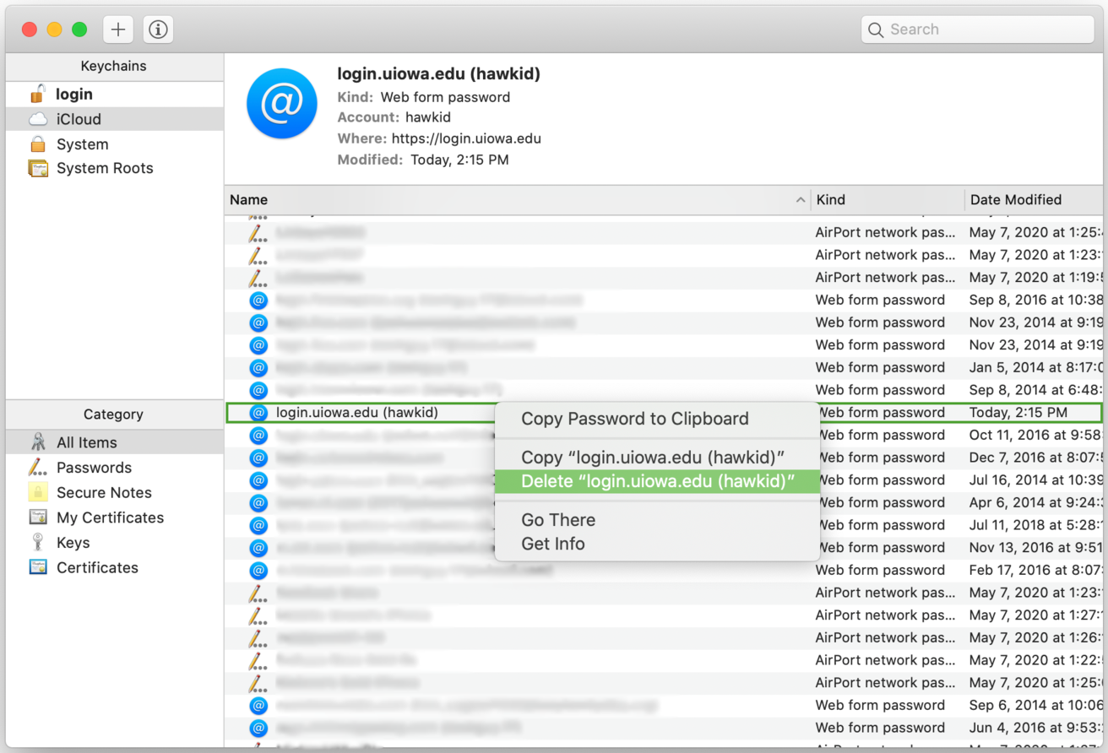Choose Go There from context menu
Screen dimensions: 1108x753
557,520
